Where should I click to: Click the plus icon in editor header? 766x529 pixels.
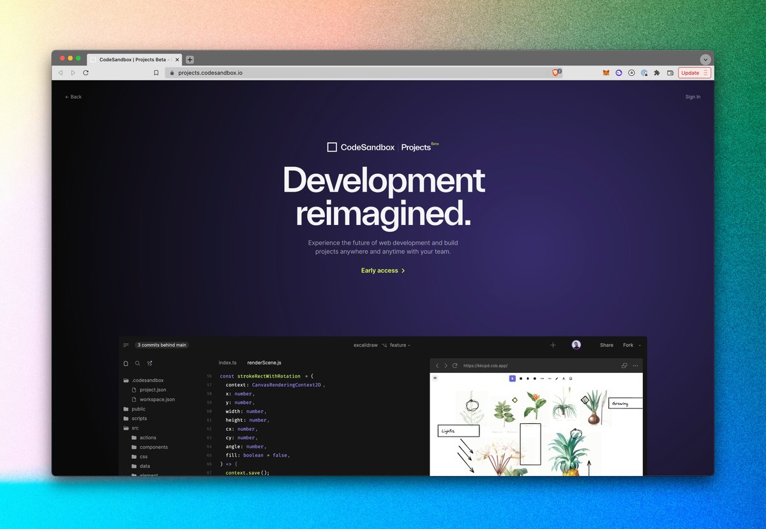pos(553,345)
